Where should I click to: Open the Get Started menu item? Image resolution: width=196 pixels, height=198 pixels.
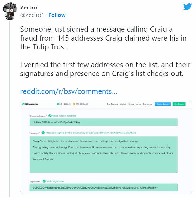click(x=112, y=104)
